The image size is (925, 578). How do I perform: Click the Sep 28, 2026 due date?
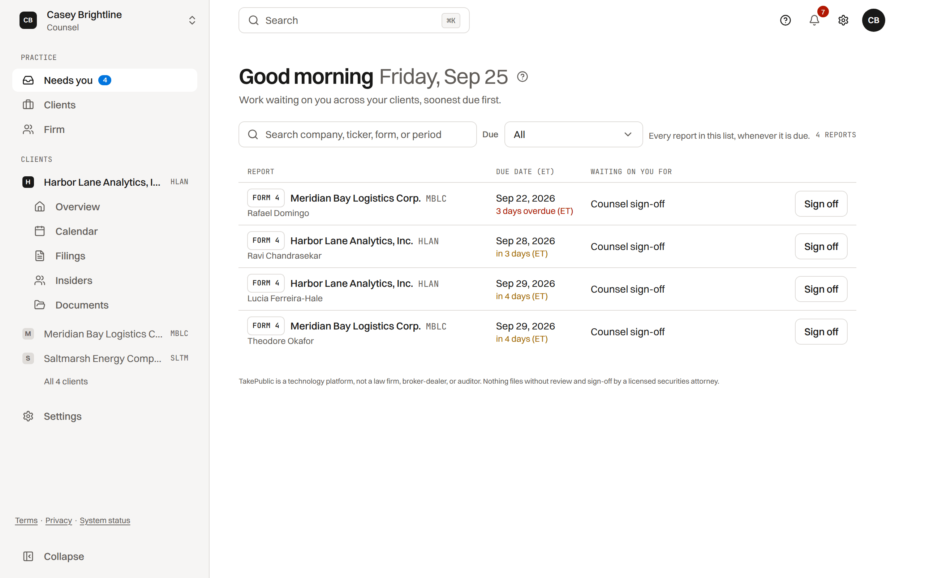(525, 241)
